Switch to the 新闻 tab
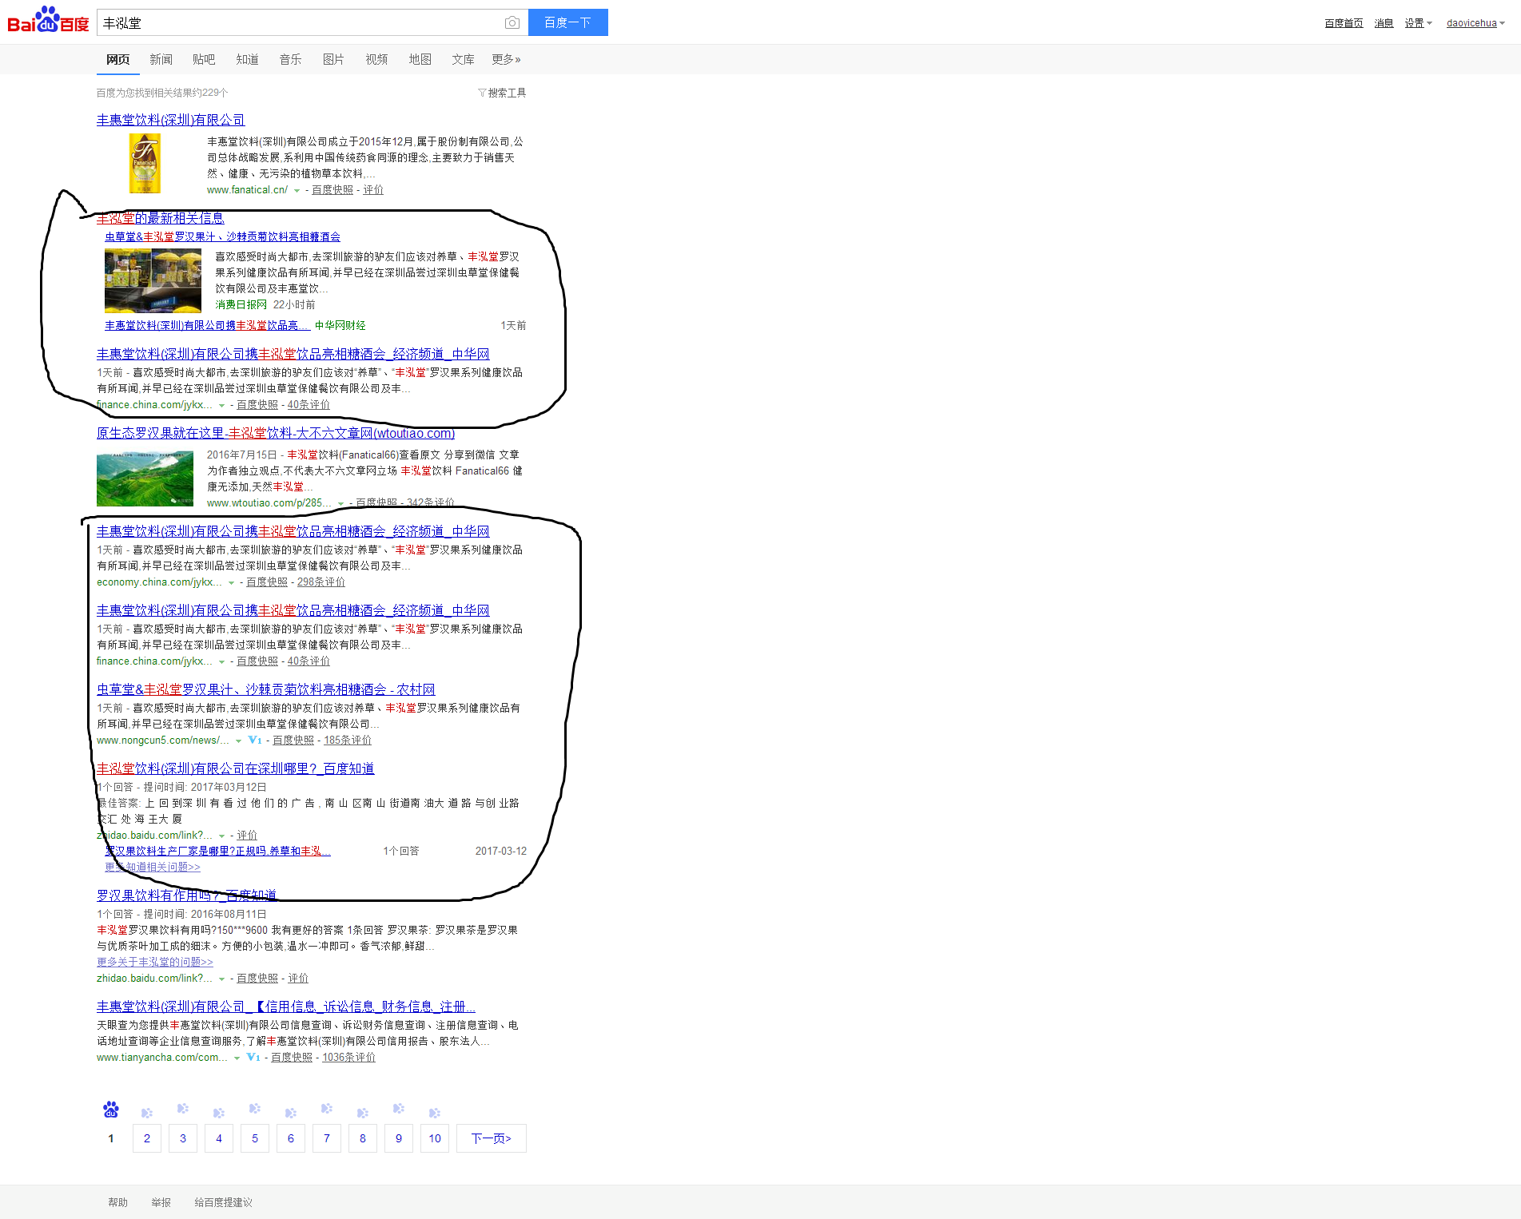1521x1219 pixels. [x=161, y=59]
